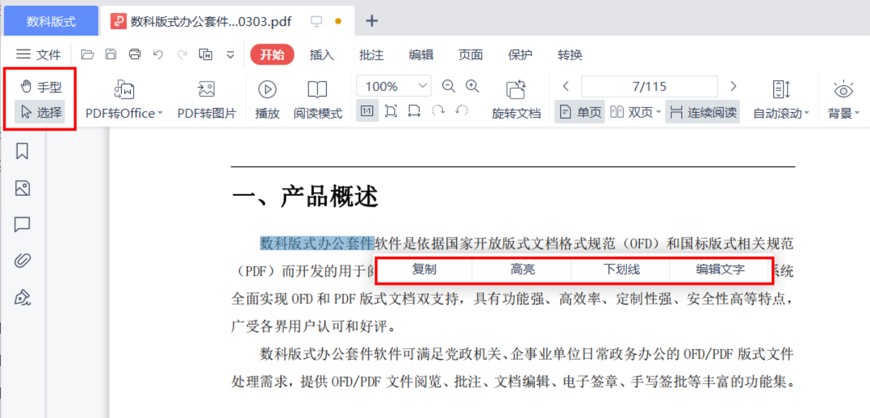
Task: Rotate view counterclockwise icon
Action: [462, 111]
